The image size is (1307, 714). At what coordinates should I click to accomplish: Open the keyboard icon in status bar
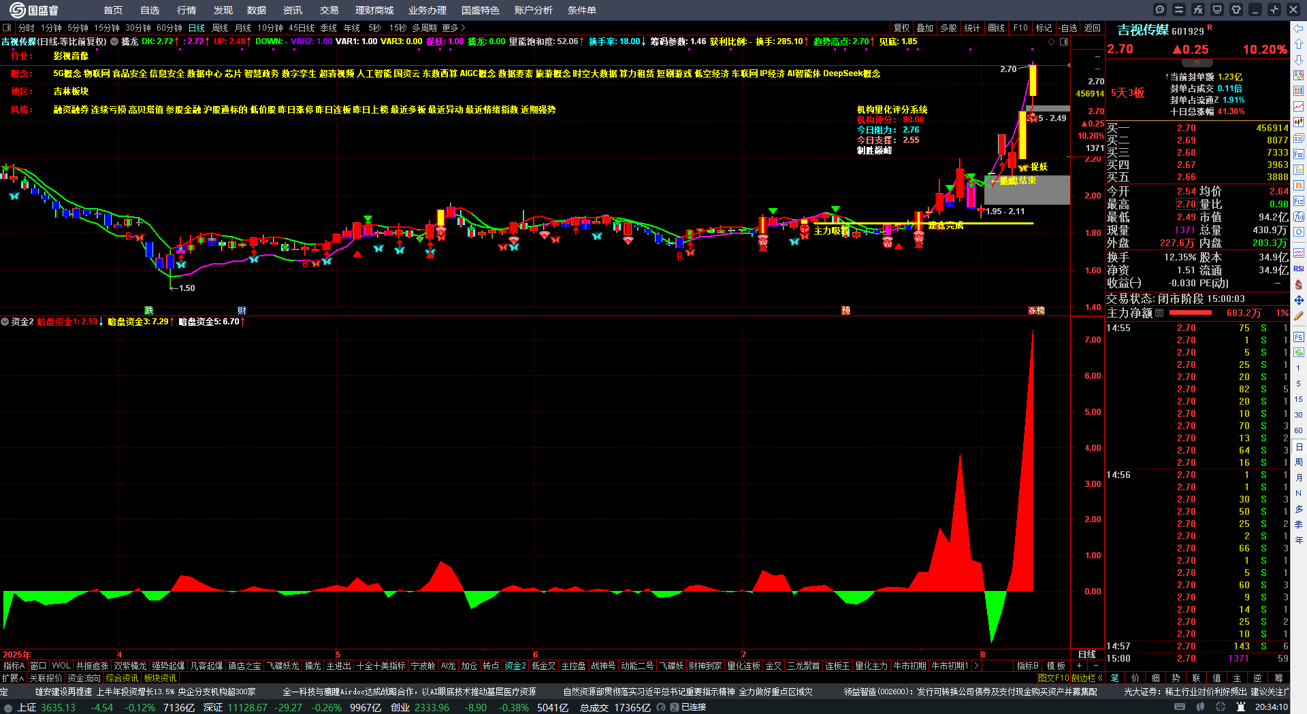[x=1180, y=707]
